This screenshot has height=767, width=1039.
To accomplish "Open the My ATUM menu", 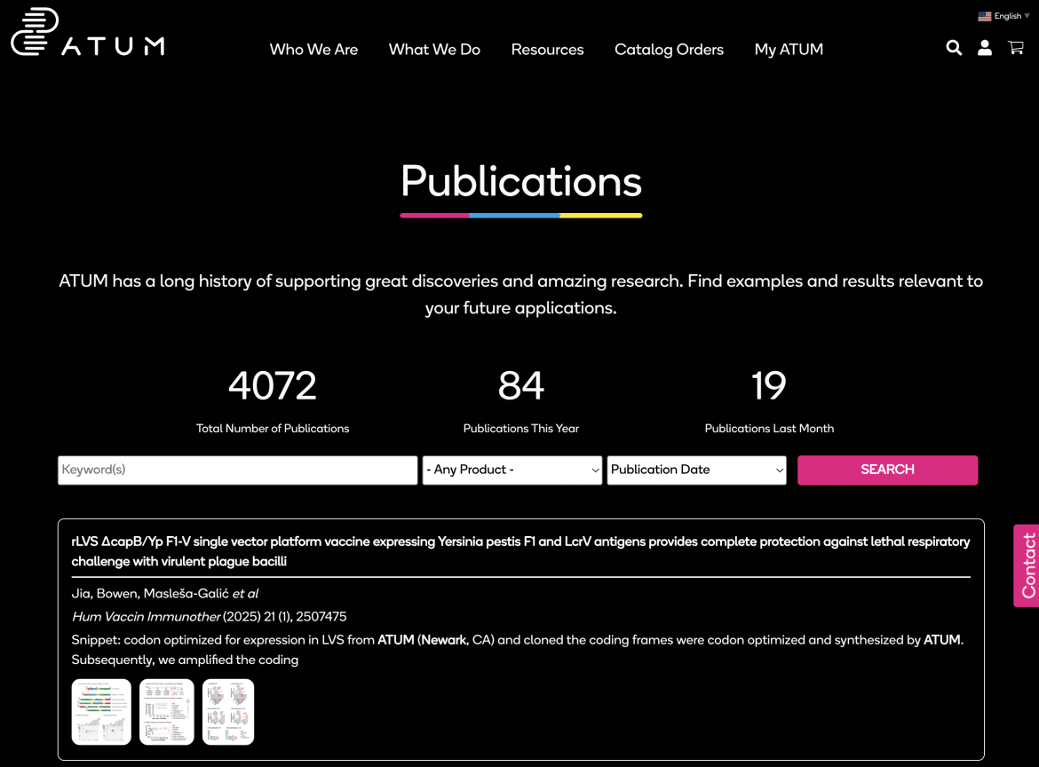I will pyautogui.click(x=789, y=49).
